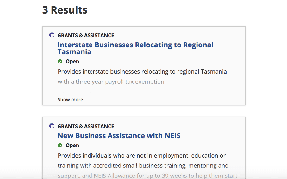Viewport: 287px width, 179px height.
Task: Click the blank area right of the NEIS title
Action: tap(212, 136)
